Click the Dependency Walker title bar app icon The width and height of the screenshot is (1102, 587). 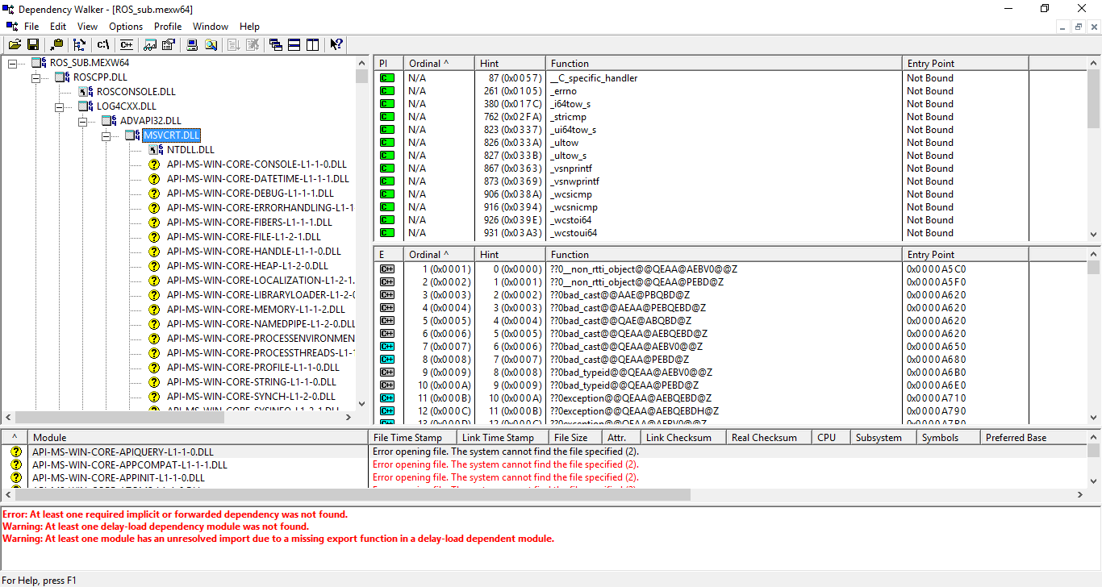click(x=8, y=8)
